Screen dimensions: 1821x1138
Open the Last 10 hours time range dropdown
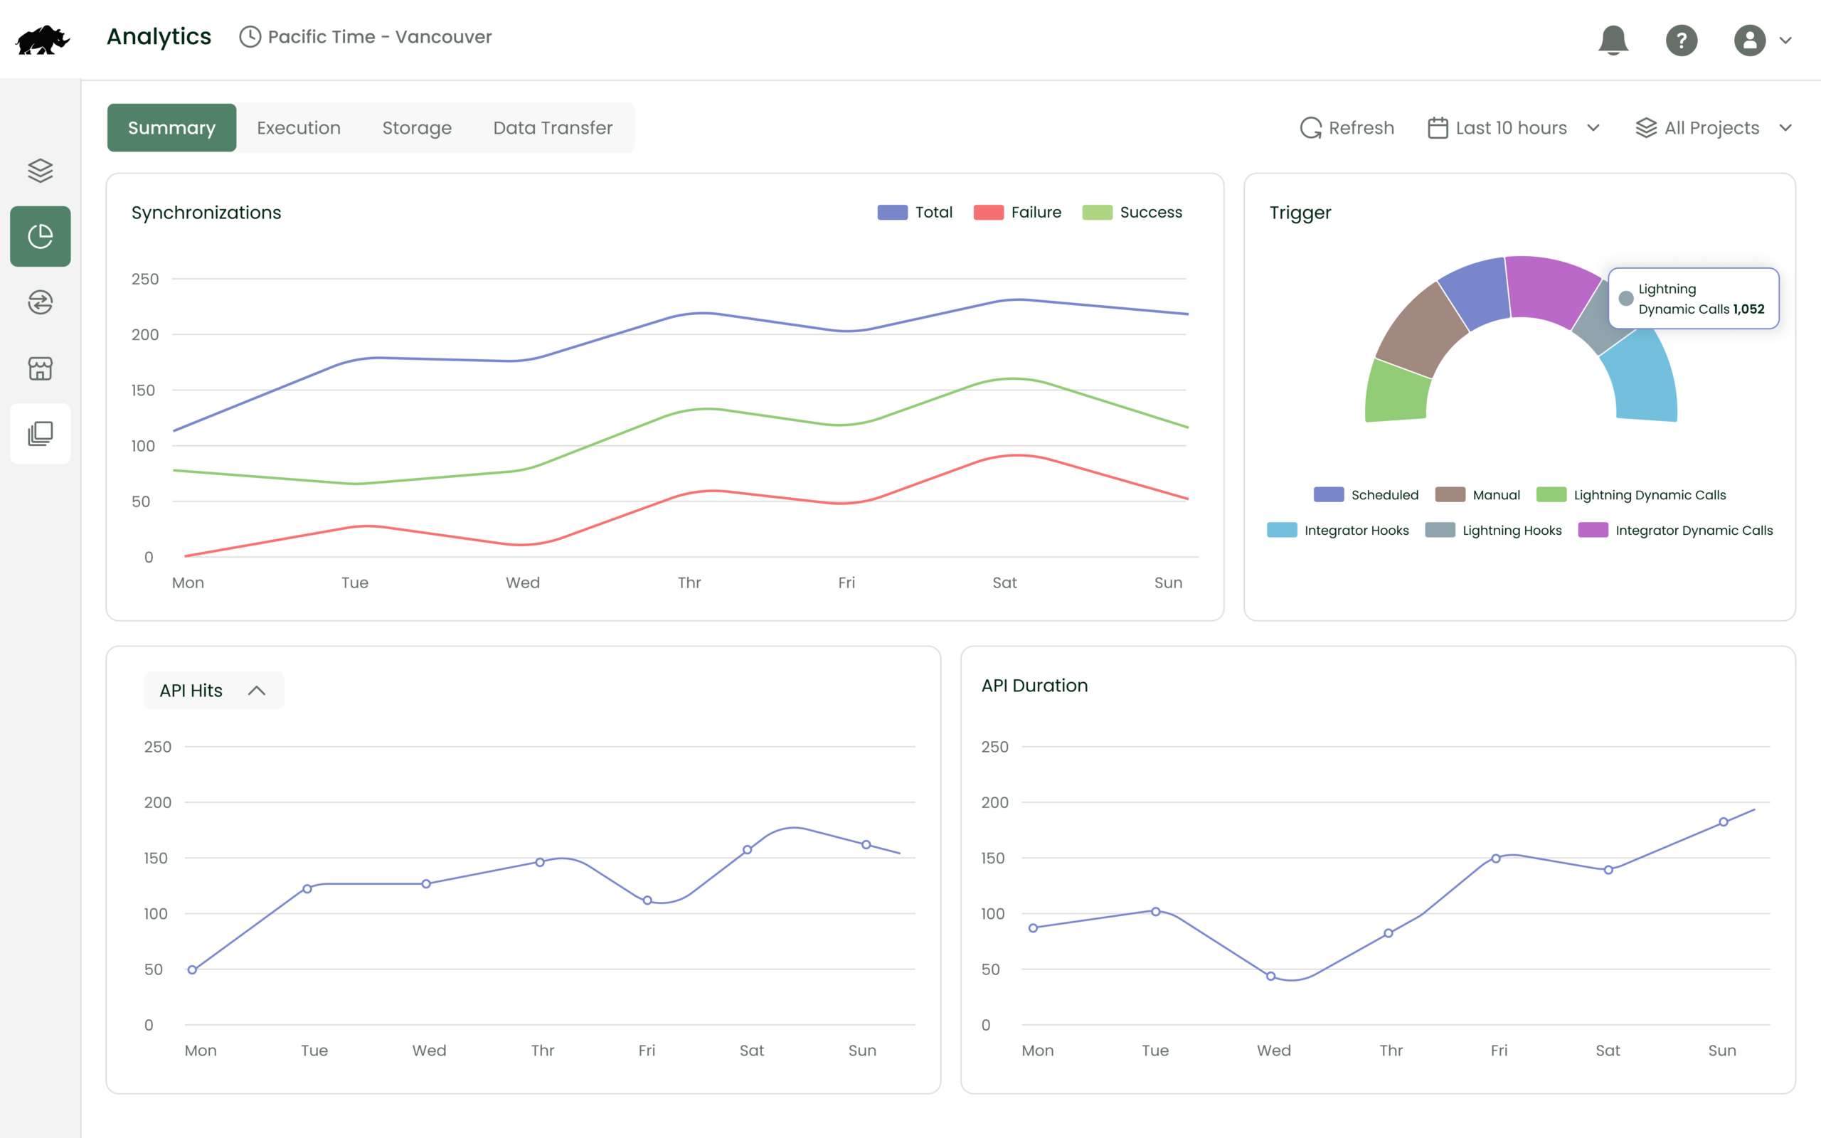pos(1514,127)
